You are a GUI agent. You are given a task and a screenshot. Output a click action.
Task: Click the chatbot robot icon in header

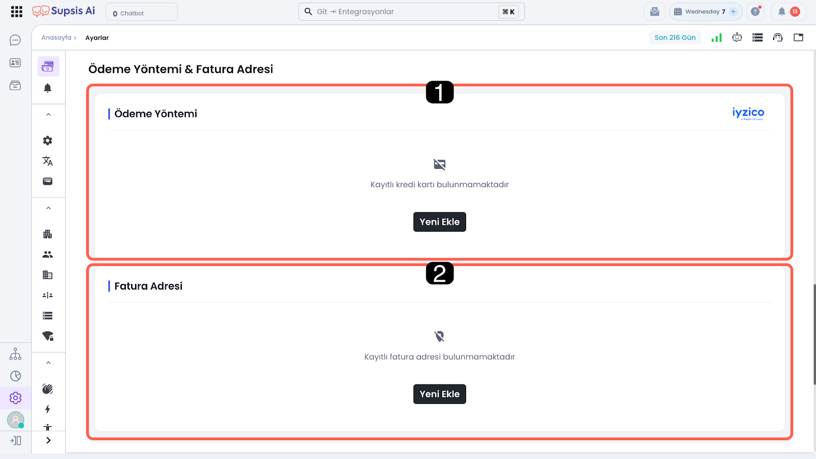pos(737,37)
